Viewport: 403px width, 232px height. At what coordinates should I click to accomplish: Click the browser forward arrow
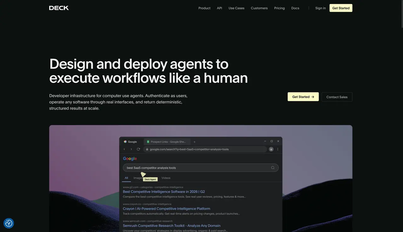[131, 149]
